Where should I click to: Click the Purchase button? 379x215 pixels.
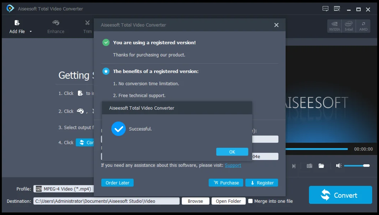click(226, 183)
